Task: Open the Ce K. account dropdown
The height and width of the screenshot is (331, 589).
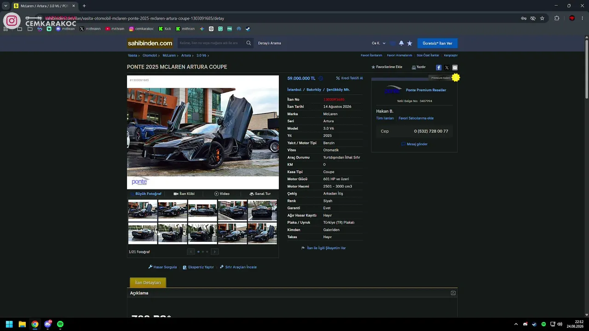Action: [379, 43]
